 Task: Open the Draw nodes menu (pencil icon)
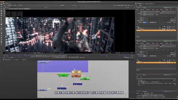click(x=1, y=6)
